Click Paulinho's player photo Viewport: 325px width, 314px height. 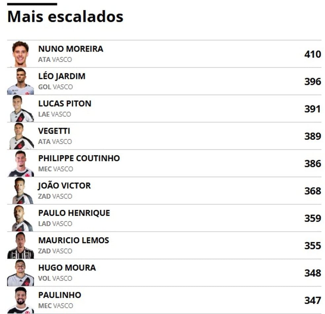point(20,300)
